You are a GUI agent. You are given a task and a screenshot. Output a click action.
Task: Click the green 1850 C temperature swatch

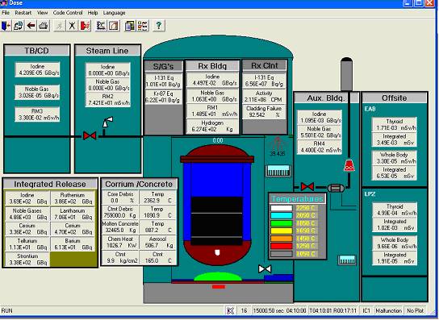click(282, 223)
